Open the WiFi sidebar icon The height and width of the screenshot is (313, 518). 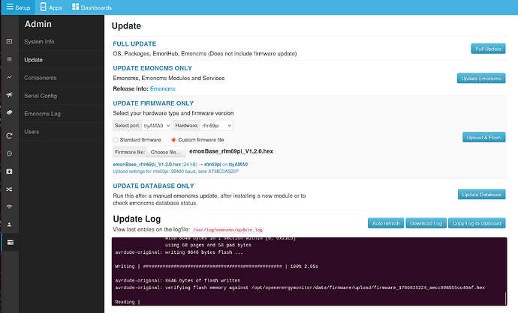click(9, 207)
